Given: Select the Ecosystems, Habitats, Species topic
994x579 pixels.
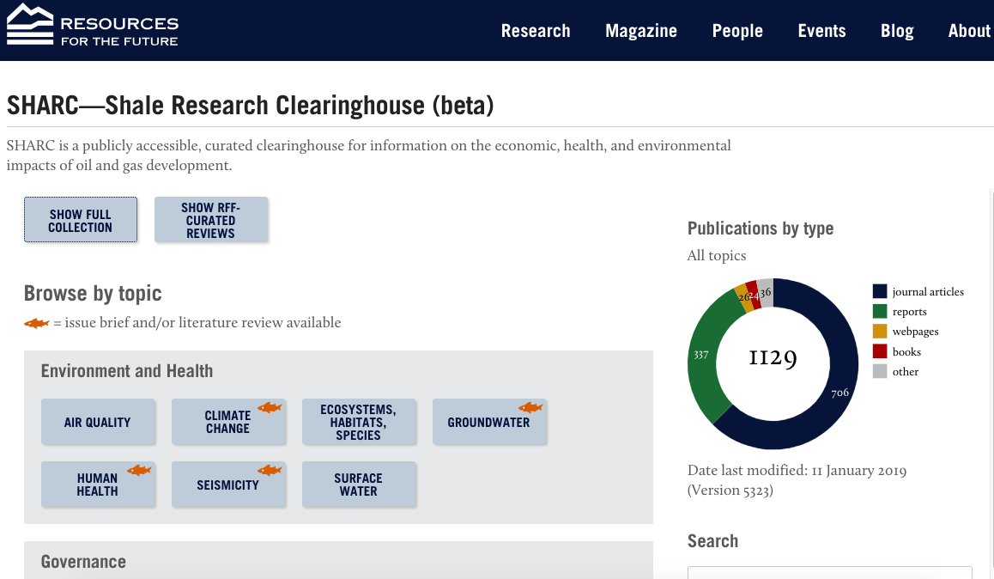Looking at the screenshot, I should [x=359, y=422].
